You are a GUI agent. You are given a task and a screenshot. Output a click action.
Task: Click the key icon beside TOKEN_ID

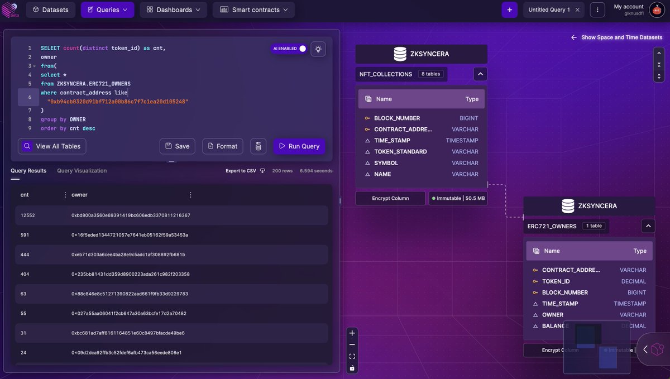click(535, 281)
